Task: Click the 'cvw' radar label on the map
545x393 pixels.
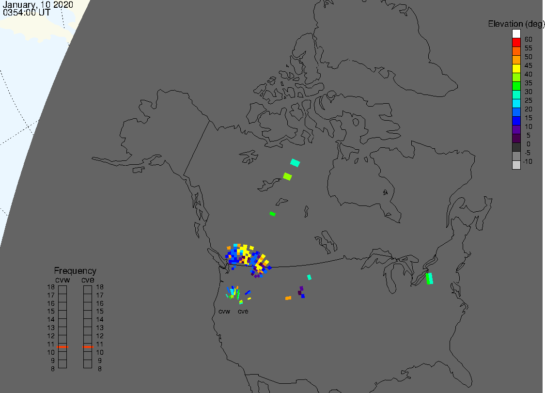Action: tap(224, 311)
